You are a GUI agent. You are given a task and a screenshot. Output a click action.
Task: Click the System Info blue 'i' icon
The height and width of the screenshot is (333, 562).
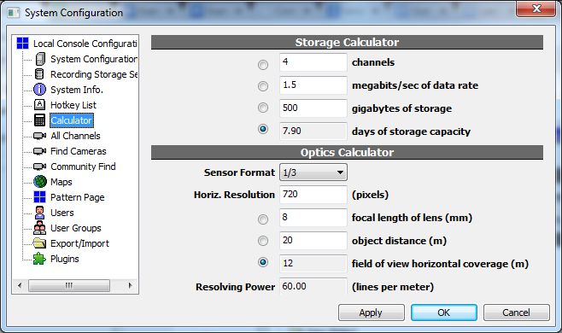tap(40, 90)
